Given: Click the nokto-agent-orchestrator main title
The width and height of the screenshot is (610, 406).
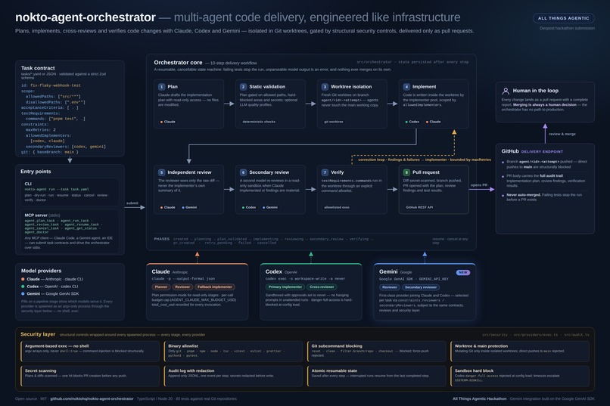Looking at the screenshot, I should coord(86,17).
